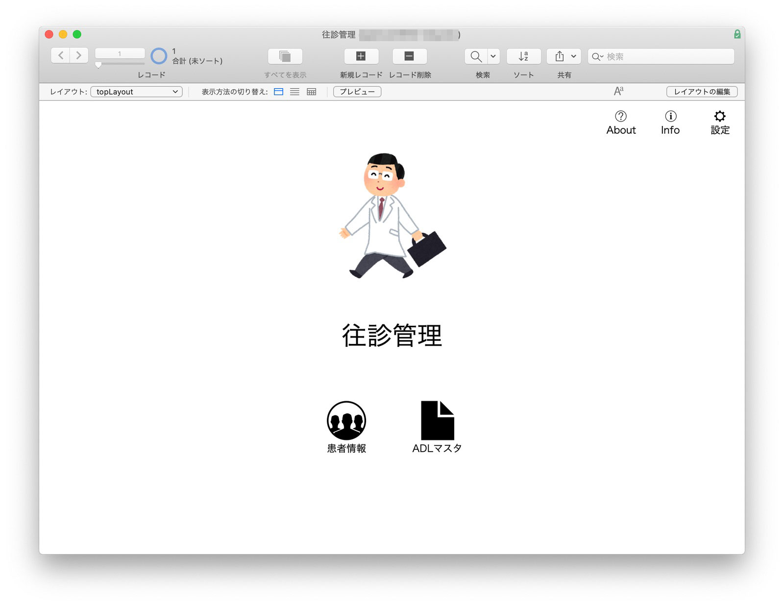784x606 pixels.
Task: Open the About screen
Action: [621, 121]
